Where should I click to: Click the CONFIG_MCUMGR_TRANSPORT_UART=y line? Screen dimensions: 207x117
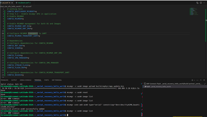24,36
